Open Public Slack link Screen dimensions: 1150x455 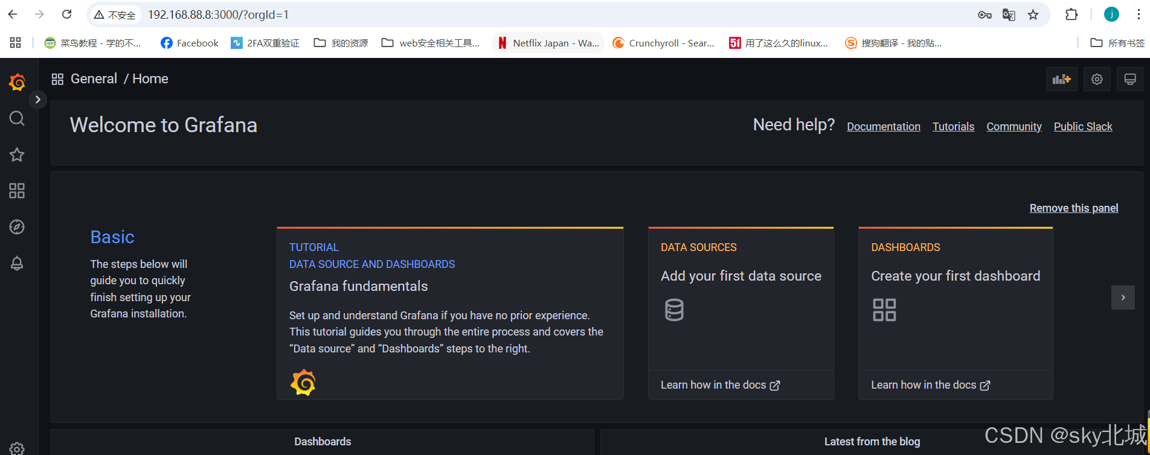point(1083,126)
